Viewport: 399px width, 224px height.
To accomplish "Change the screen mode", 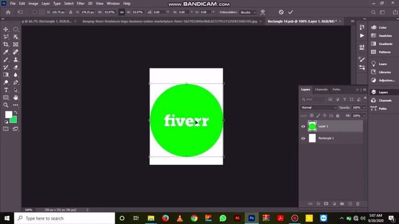I will point(16,129).
